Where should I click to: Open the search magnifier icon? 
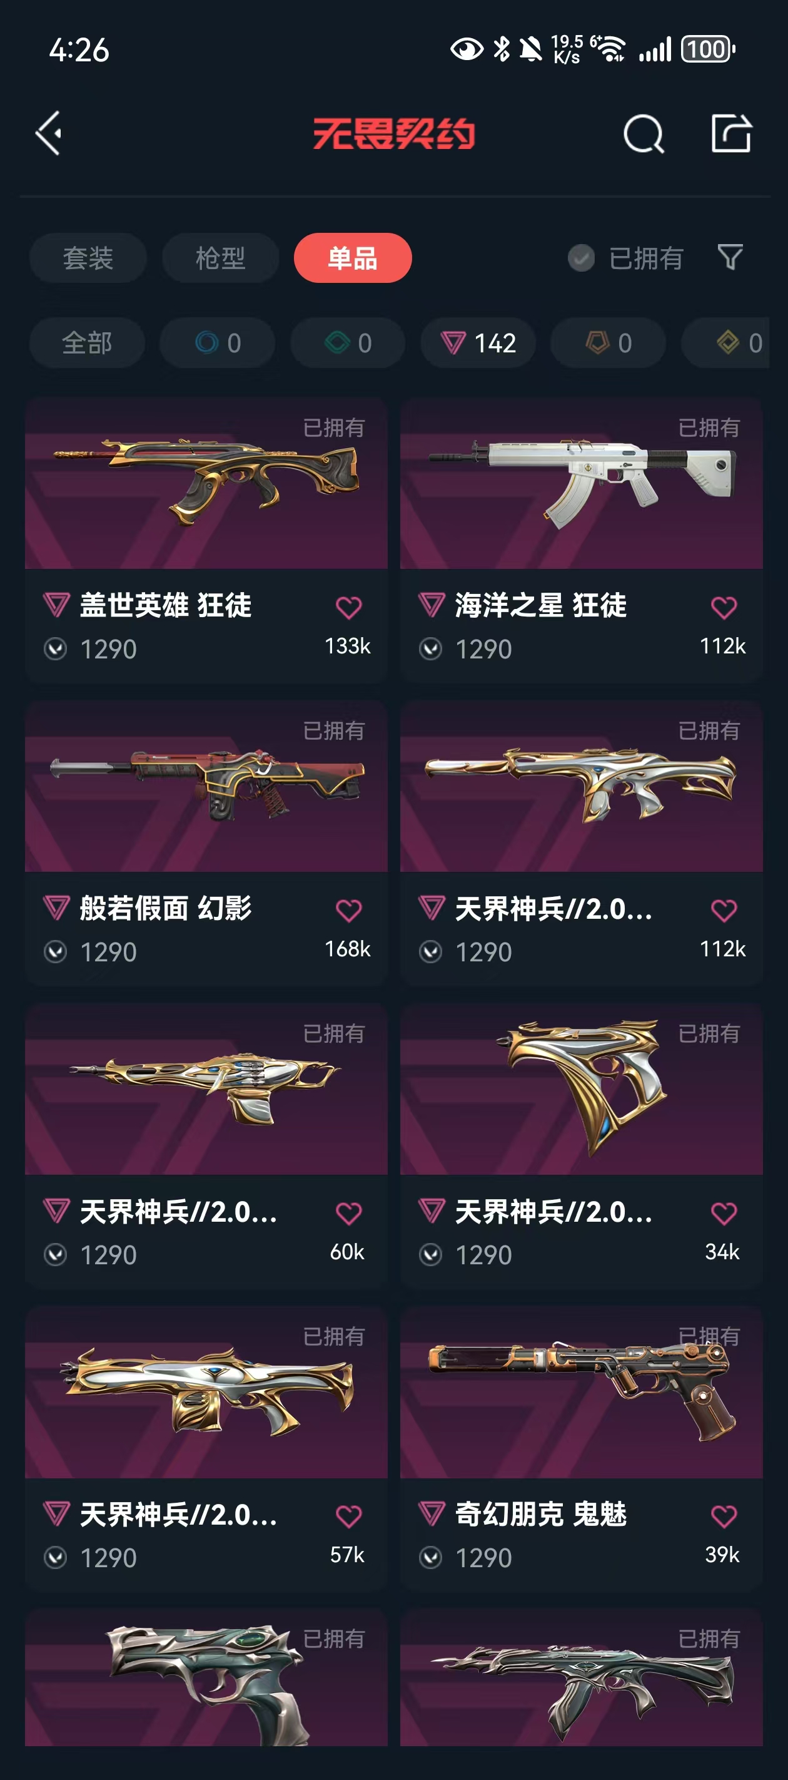[x=644, y=133]
